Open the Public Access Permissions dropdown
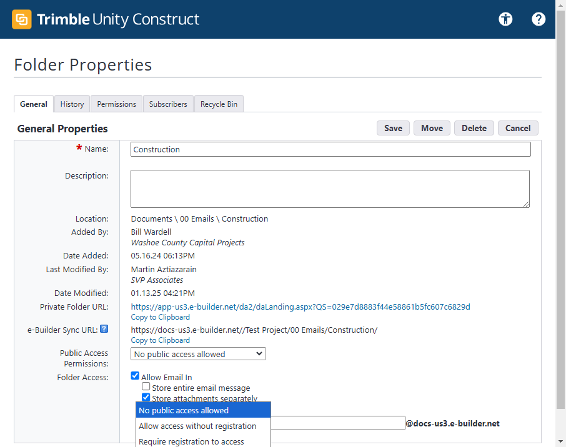This screenshot has height=447, width=566. [198, 353]
